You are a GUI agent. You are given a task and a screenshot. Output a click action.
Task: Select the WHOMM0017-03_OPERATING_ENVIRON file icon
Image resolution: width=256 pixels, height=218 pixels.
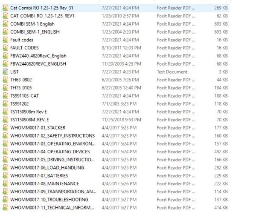6,143
